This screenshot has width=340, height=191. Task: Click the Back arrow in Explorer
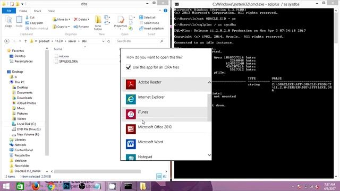[7, 41]
